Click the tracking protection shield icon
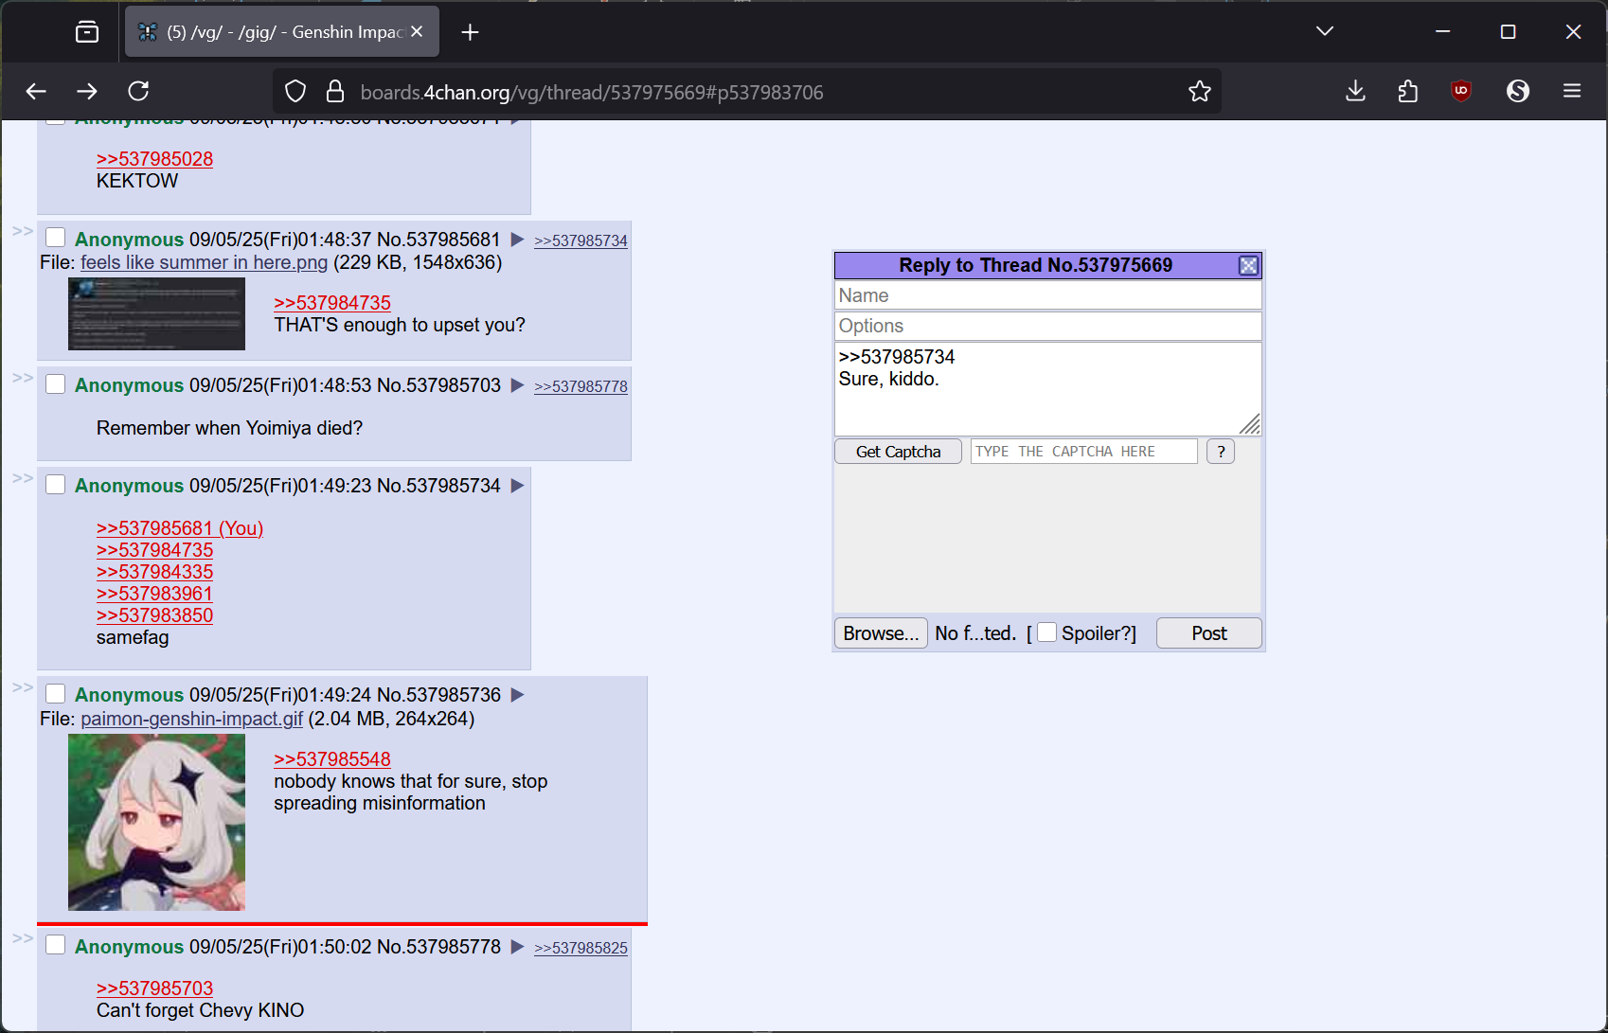Screen dimensions: 1608x1033 [295, 92]
